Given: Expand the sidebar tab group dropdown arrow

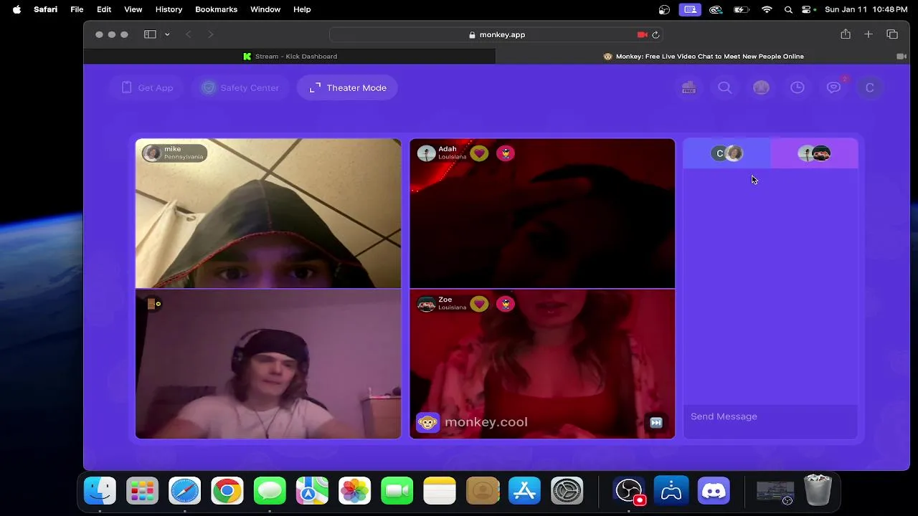Looking at the screenshot, I should [167, 34].
